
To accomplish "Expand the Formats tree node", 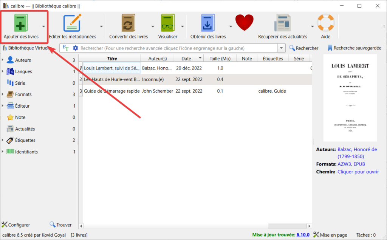I will 3,94.
